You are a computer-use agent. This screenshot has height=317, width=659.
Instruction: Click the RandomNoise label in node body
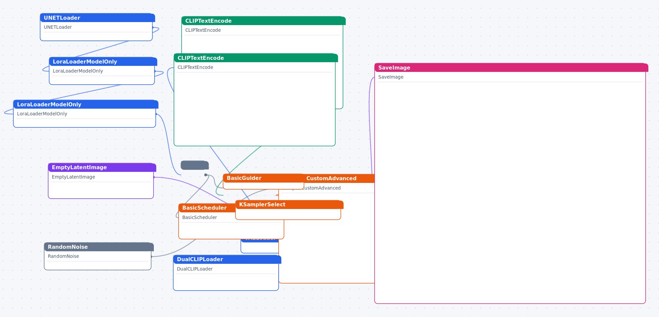[63, 256]
